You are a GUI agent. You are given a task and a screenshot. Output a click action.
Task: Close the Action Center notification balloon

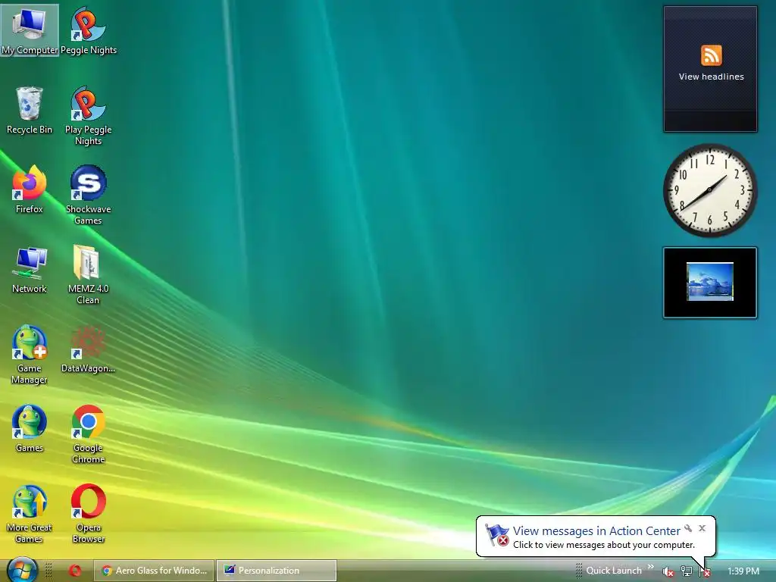point(702,528)
